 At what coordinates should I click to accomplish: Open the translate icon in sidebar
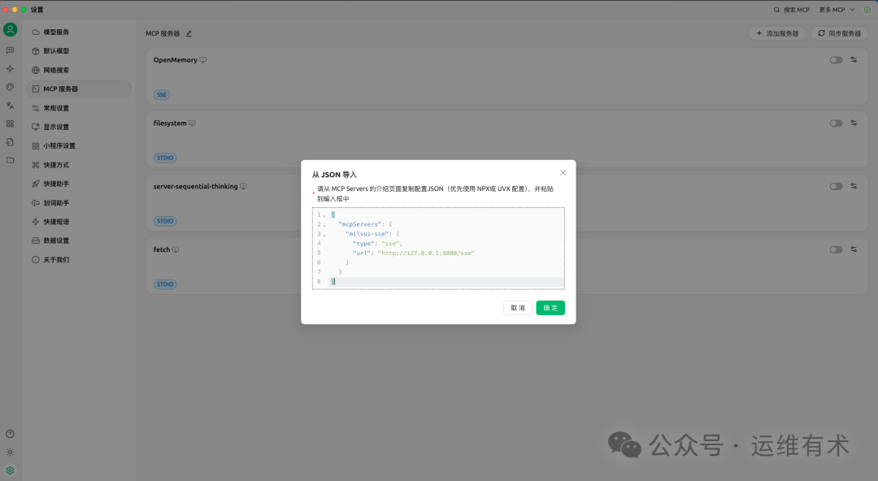coord(10,106)
